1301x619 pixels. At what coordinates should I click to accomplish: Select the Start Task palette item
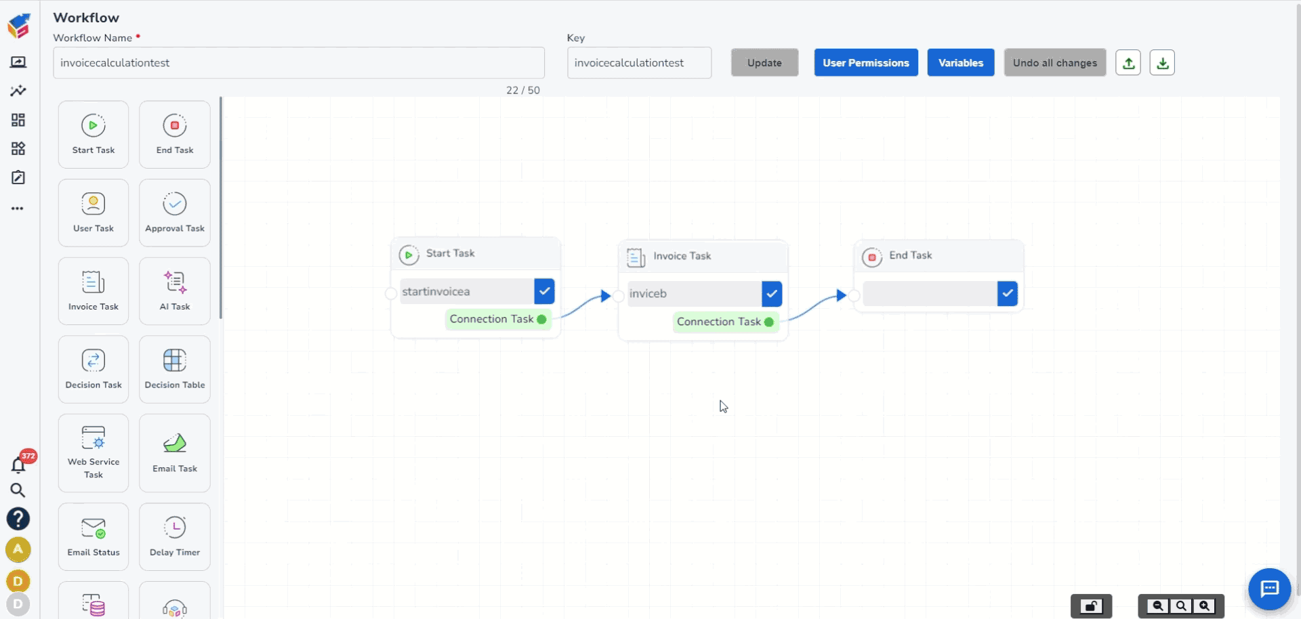[x=94, y=134]
